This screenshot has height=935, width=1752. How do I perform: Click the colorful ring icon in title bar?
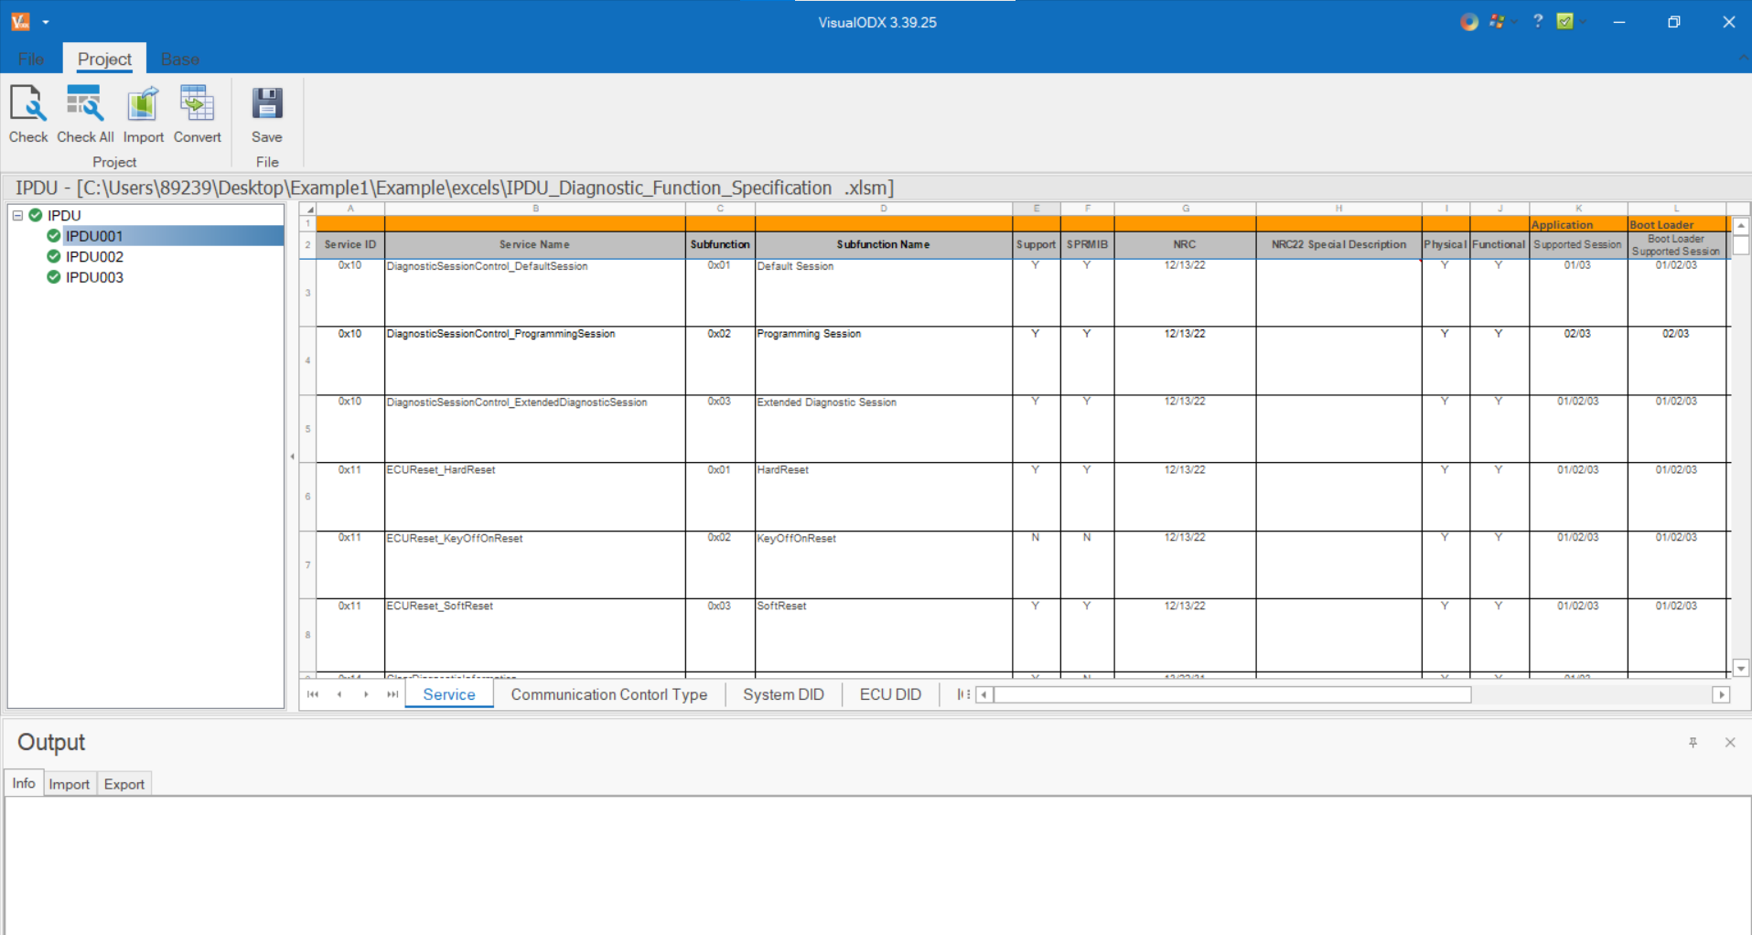click(1469, 22)
